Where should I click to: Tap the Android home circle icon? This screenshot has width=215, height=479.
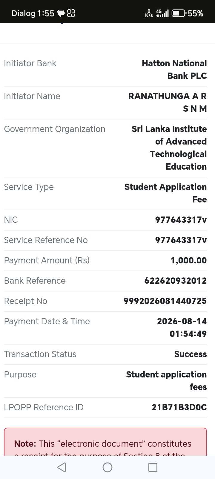coord(107,467)
